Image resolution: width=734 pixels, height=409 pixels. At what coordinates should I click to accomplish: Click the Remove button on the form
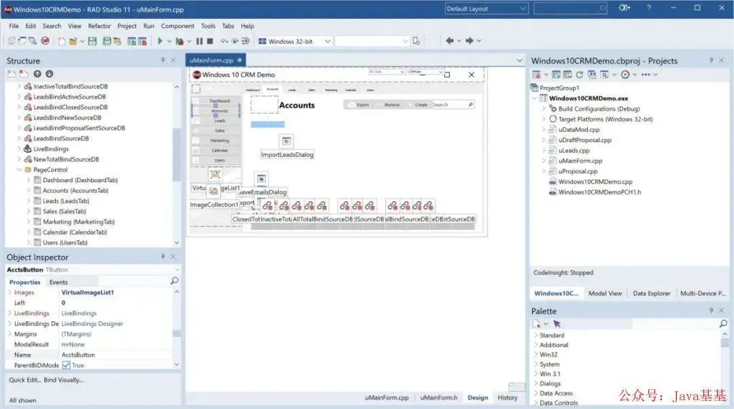tap(389, 105)
